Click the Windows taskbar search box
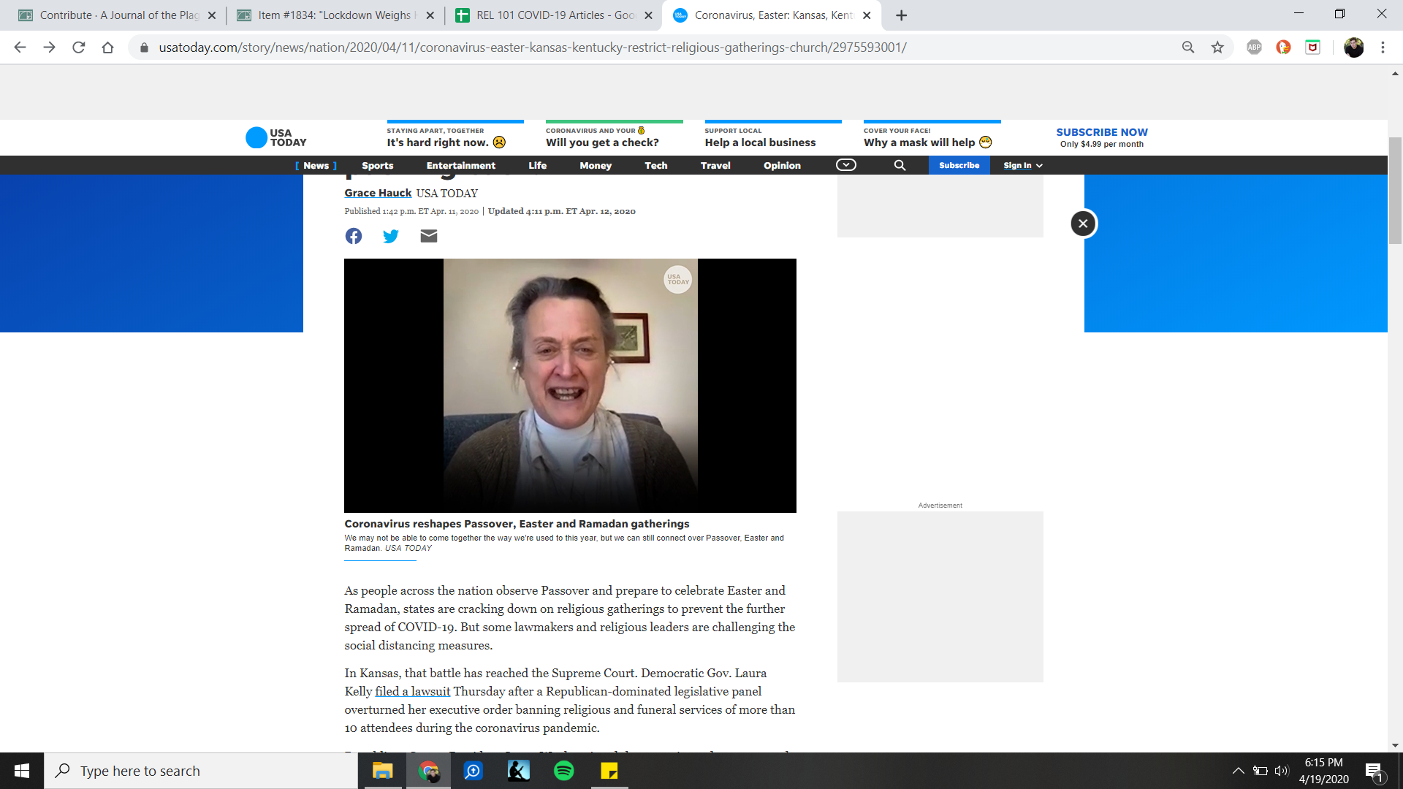The height and width of the screenshot is (789, 1403). (x=201, y=771)
